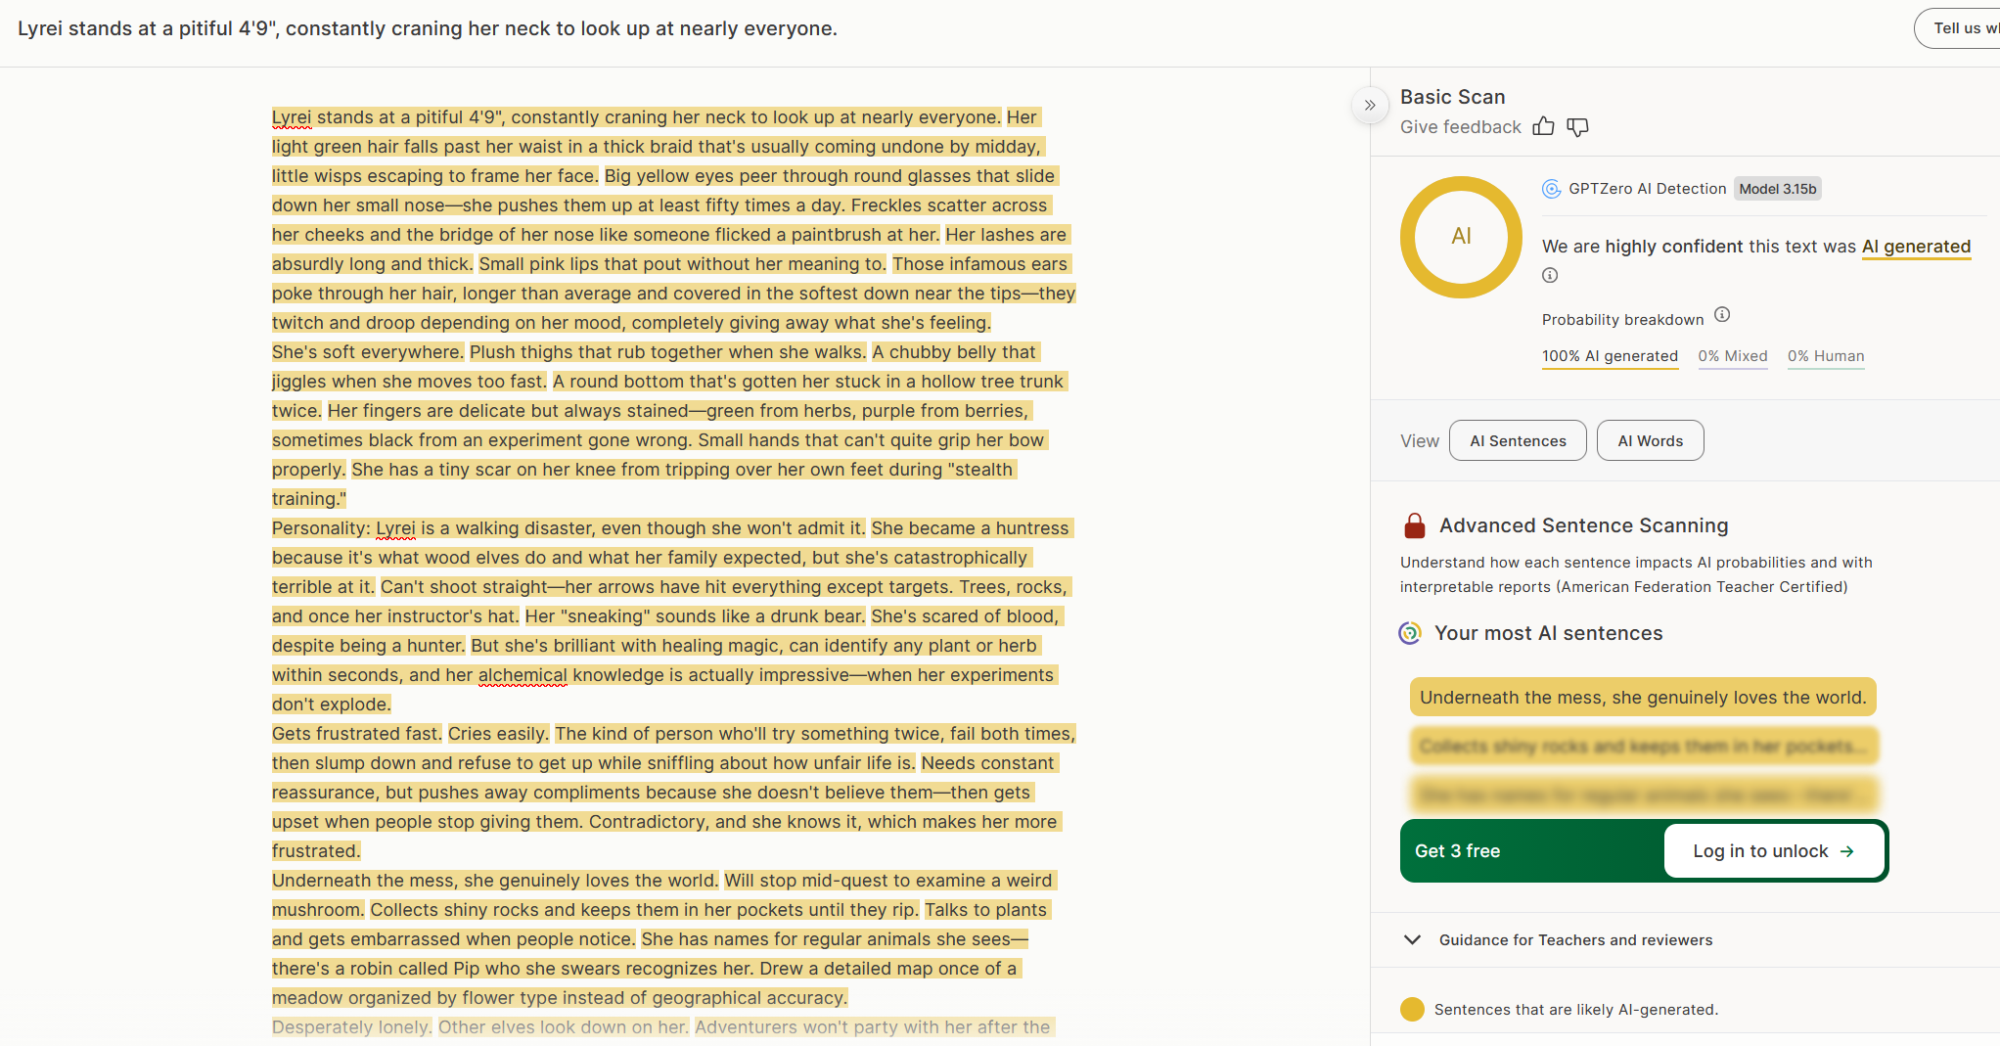Open the Probability breakdown info icon
Screen dimensions: 2000x1046
[x=1722, y=315]
